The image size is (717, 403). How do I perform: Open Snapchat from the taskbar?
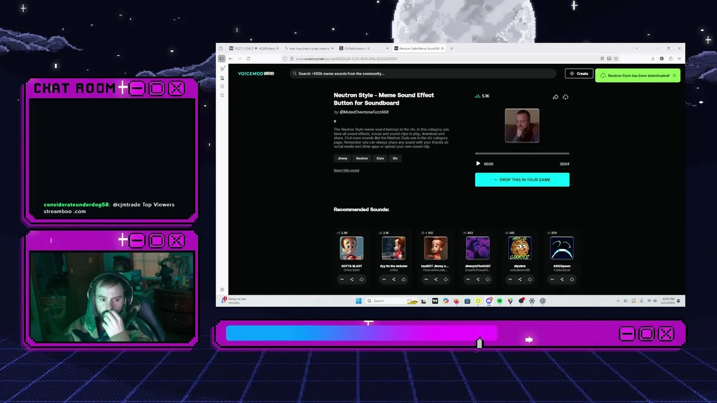tap(478, 301)
